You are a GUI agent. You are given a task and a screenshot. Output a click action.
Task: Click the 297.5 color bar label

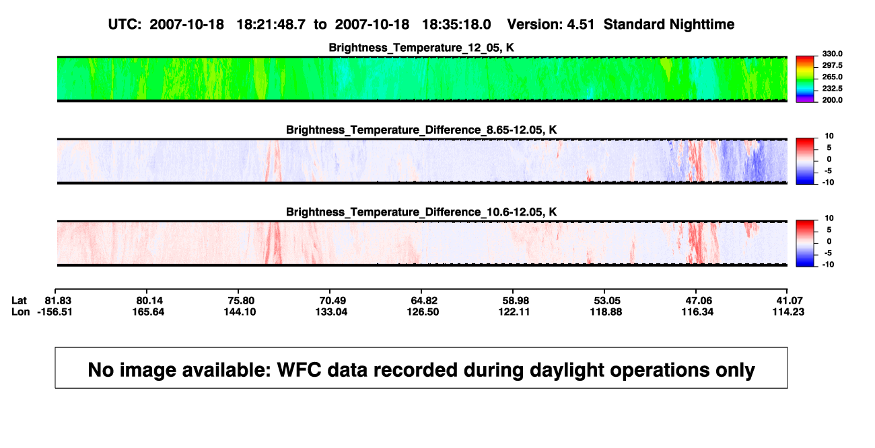click(x=831, y=66)
